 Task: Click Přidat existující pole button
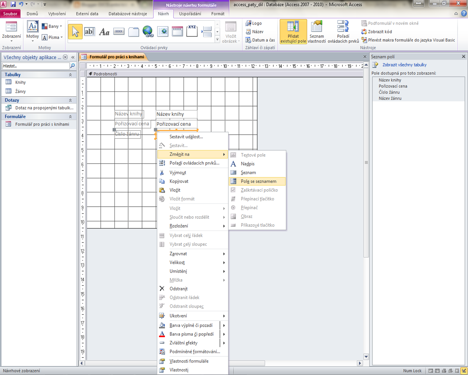pyautogui.click(x=293, y=32)
